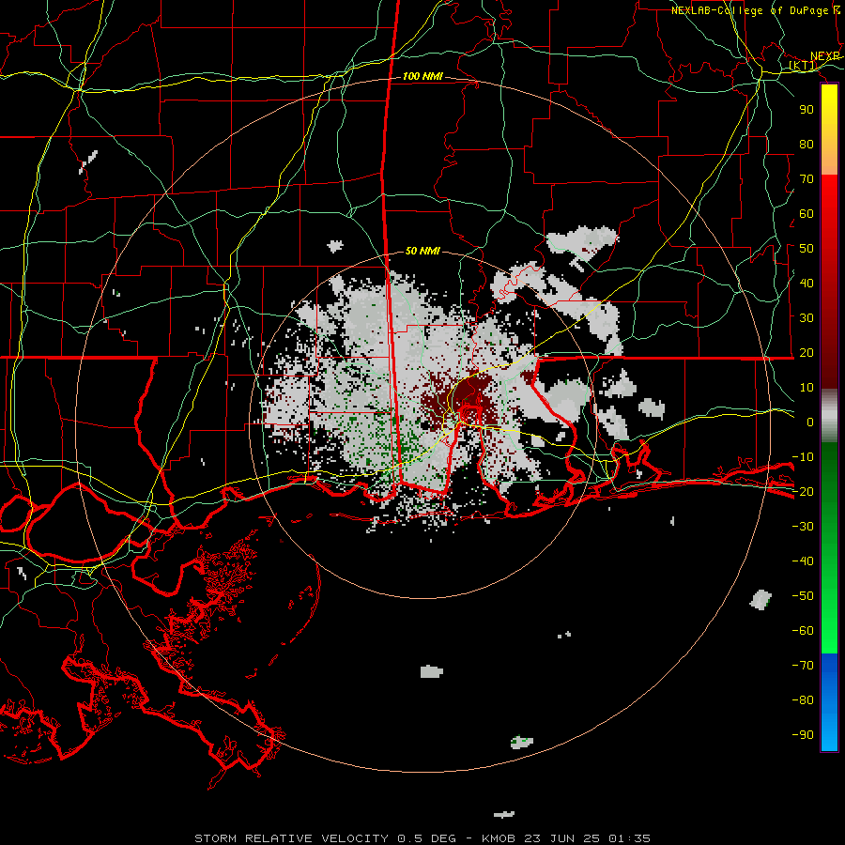Viewport: 845px width, 845px height.
Task: Click the -50 scale label
Action: [803, 596]
